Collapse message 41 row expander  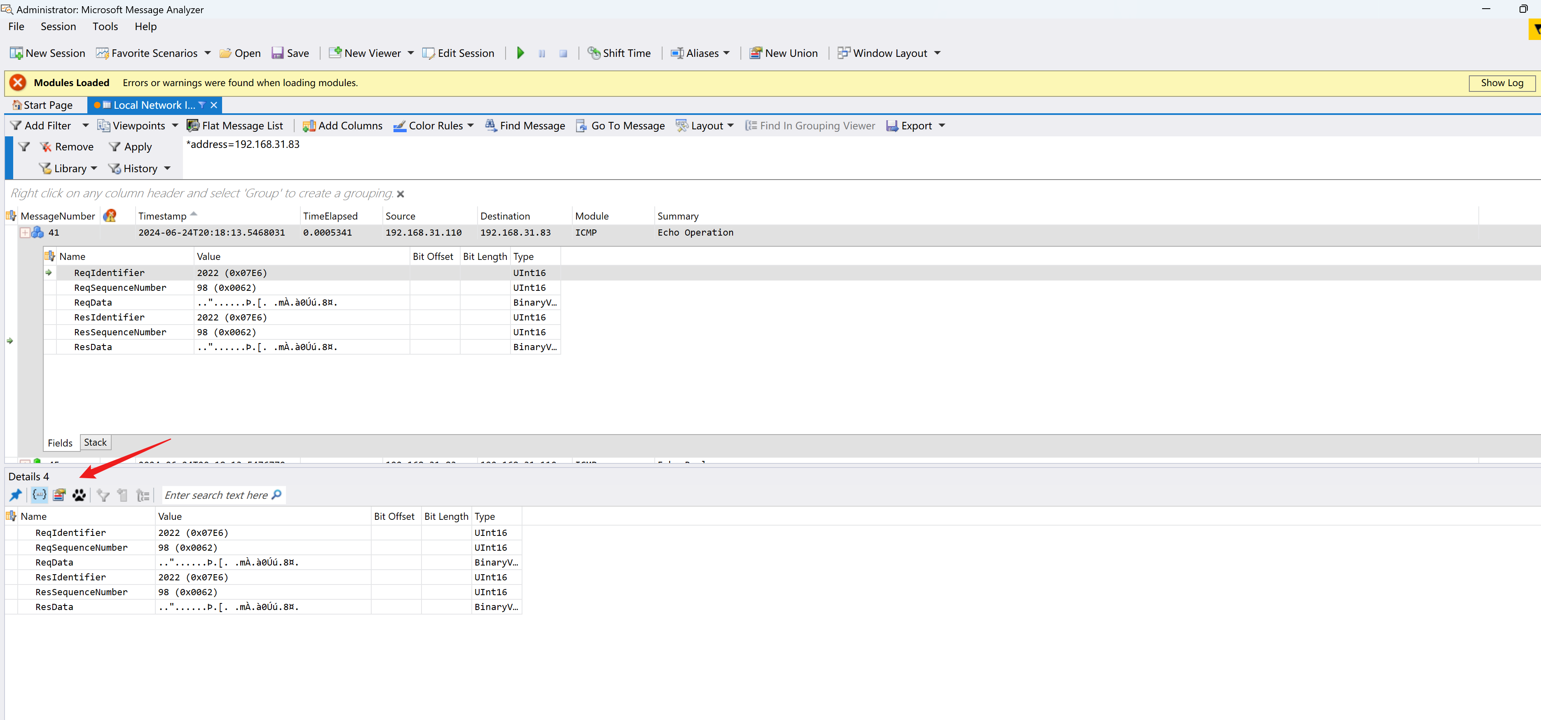click(25, 233)
